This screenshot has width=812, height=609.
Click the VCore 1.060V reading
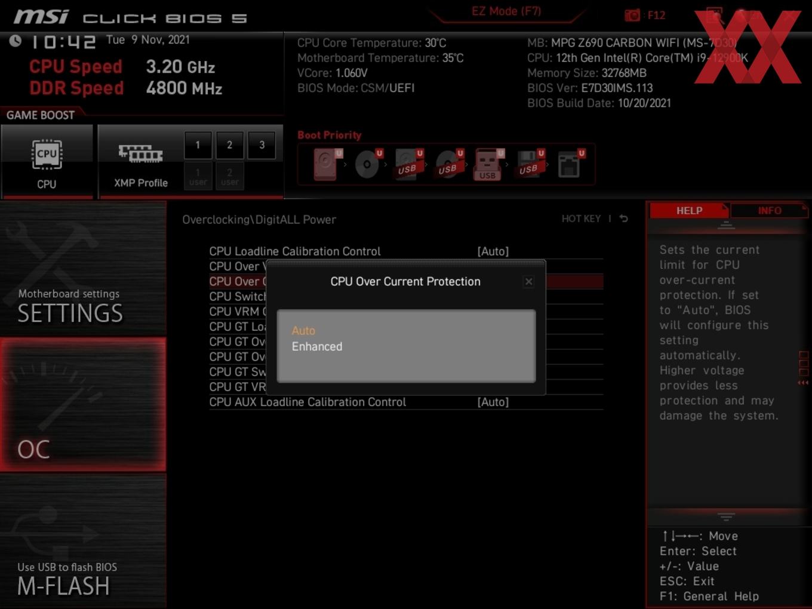[x=333, y=73]
